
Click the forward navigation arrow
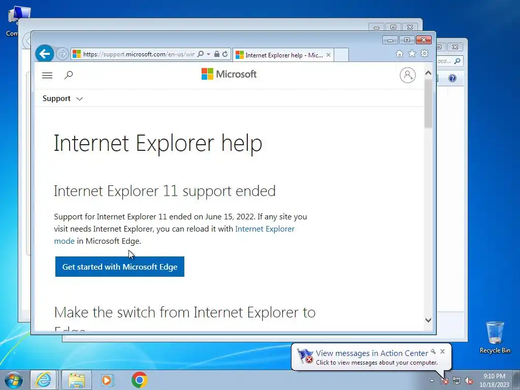(x=62, y=54)
